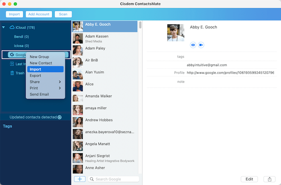Click the Import toolbar button

click(x=14, y=14)
